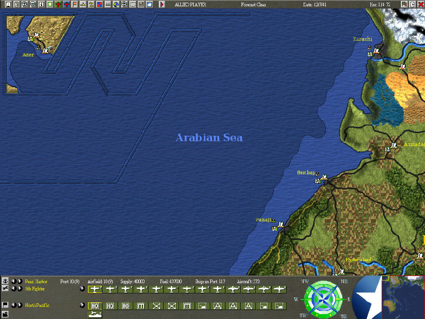This screenshot has width=425, height=319.
Task: Click the world minimap thumbnail
Action: pos(404,297)
